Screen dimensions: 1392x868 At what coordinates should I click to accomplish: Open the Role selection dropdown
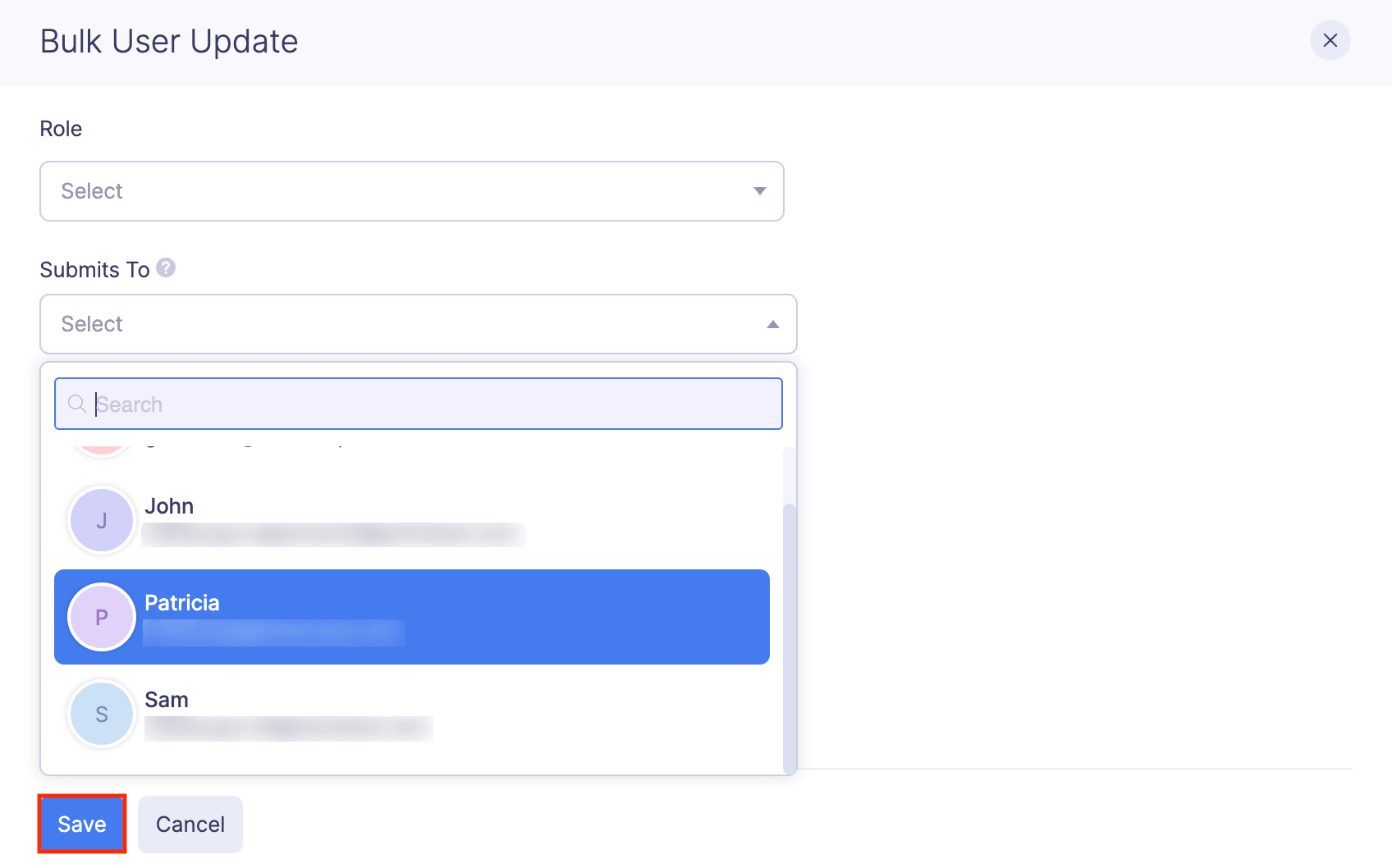pyautogui.click(x=410, y=191)
